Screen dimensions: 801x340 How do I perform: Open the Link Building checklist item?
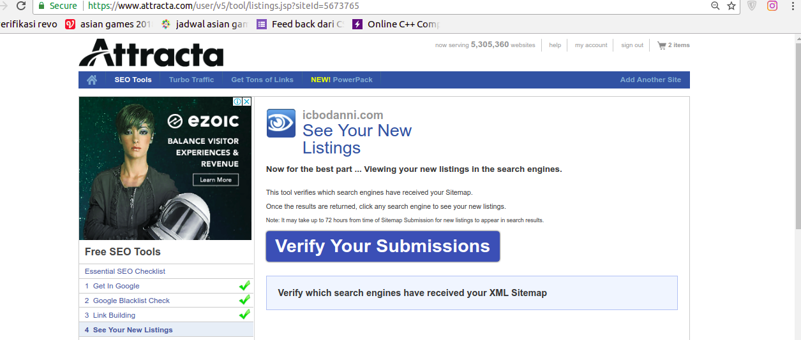[x=114, y=315]
